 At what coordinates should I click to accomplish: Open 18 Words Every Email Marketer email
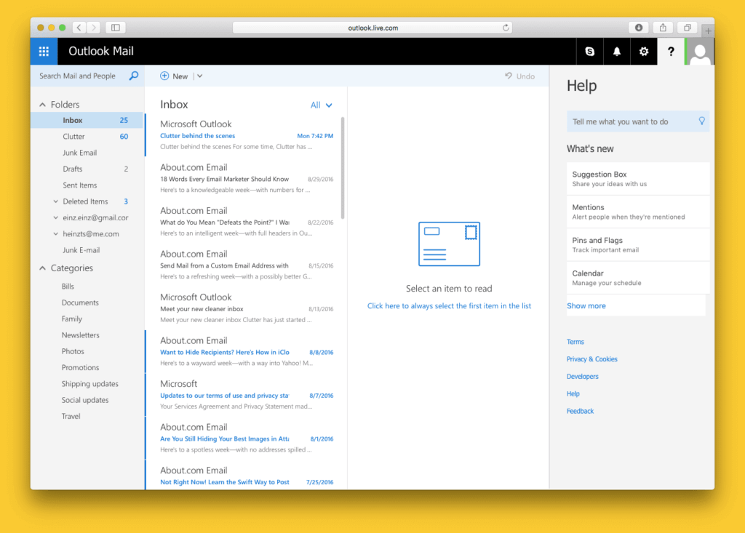(x=246, y=178)
